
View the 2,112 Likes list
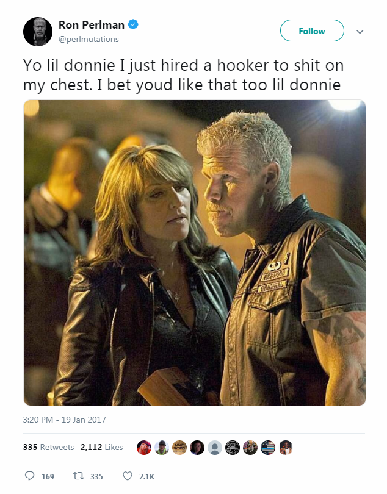[x=101, y=447]
